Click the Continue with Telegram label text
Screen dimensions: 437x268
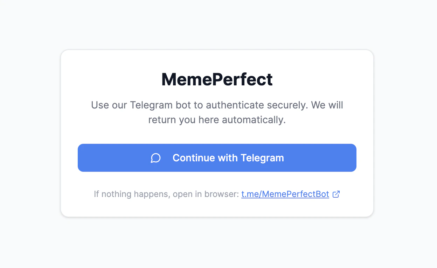[x=228, y=158]
